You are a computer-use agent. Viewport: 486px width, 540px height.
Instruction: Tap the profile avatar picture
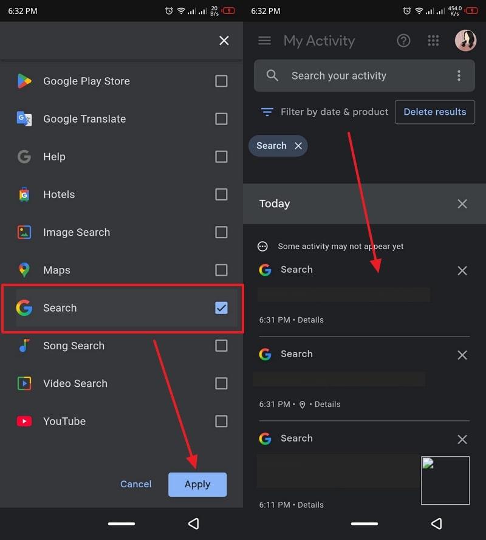(465, 41)
